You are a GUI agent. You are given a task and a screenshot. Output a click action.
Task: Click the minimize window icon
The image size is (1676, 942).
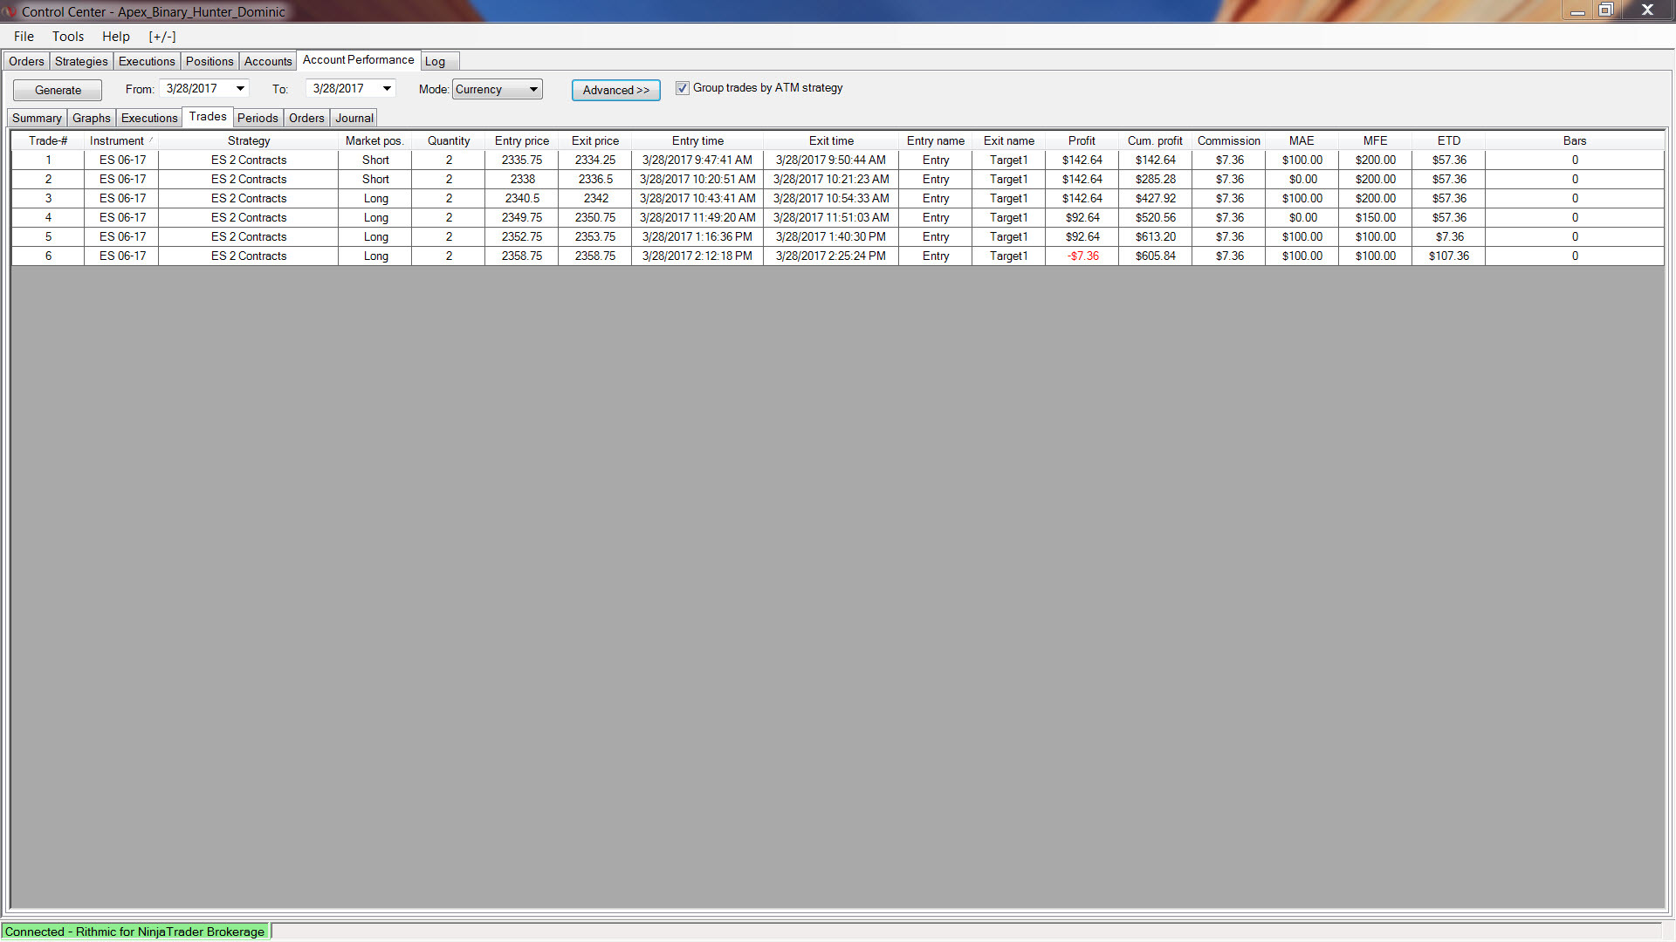click(1577, 11)
